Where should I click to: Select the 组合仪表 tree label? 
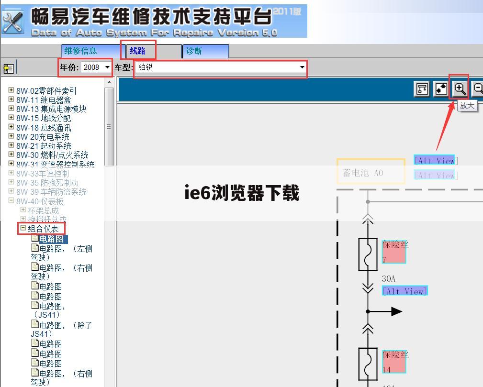43,229
